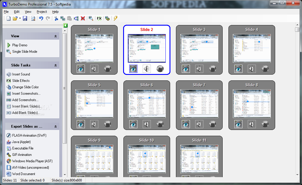Toggle the eye visibility icon on Slide 2
Image resolution: width=302 pixels, height=185 pixels.
click(133, 69)
